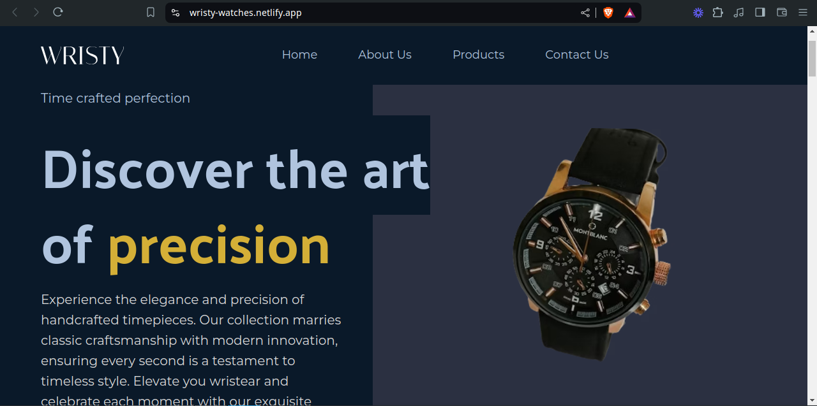Viewport: 817px width, 406px height.
Task: Open site settings icon in address bar
Action: pos(176,13)
